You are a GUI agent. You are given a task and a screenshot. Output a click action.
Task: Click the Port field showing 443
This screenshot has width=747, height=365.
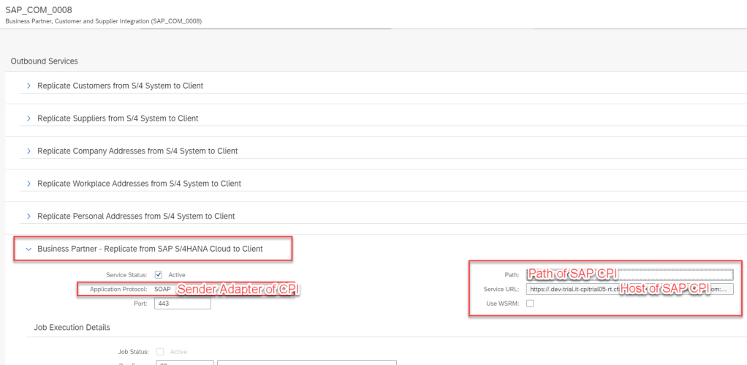(182, 304)
